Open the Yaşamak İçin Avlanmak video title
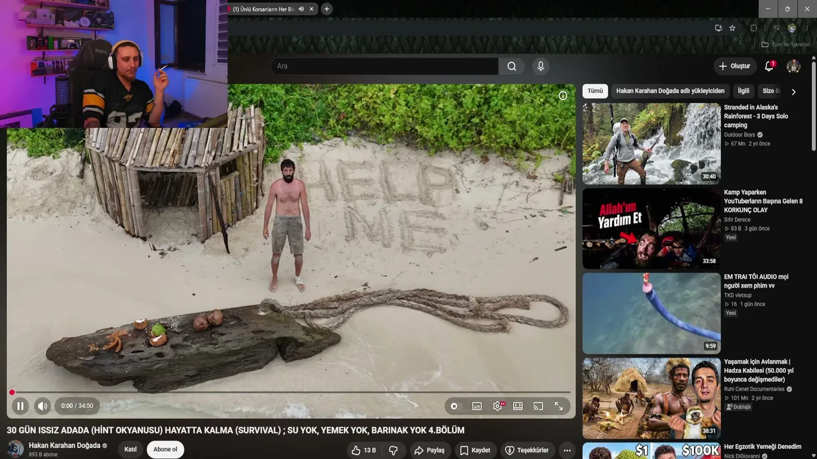This screenshot has width=817, height=459. (x=759, y=370)
